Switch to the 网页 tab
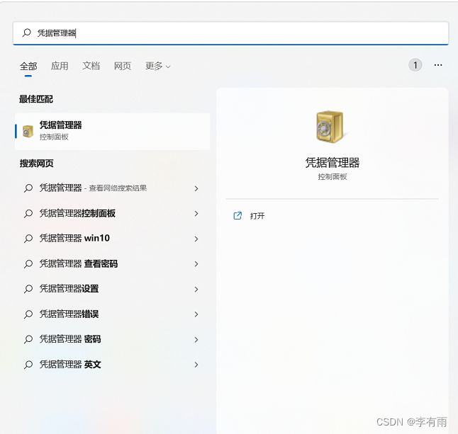This screenshot has height=434, width=458. (x=123, y=67)
